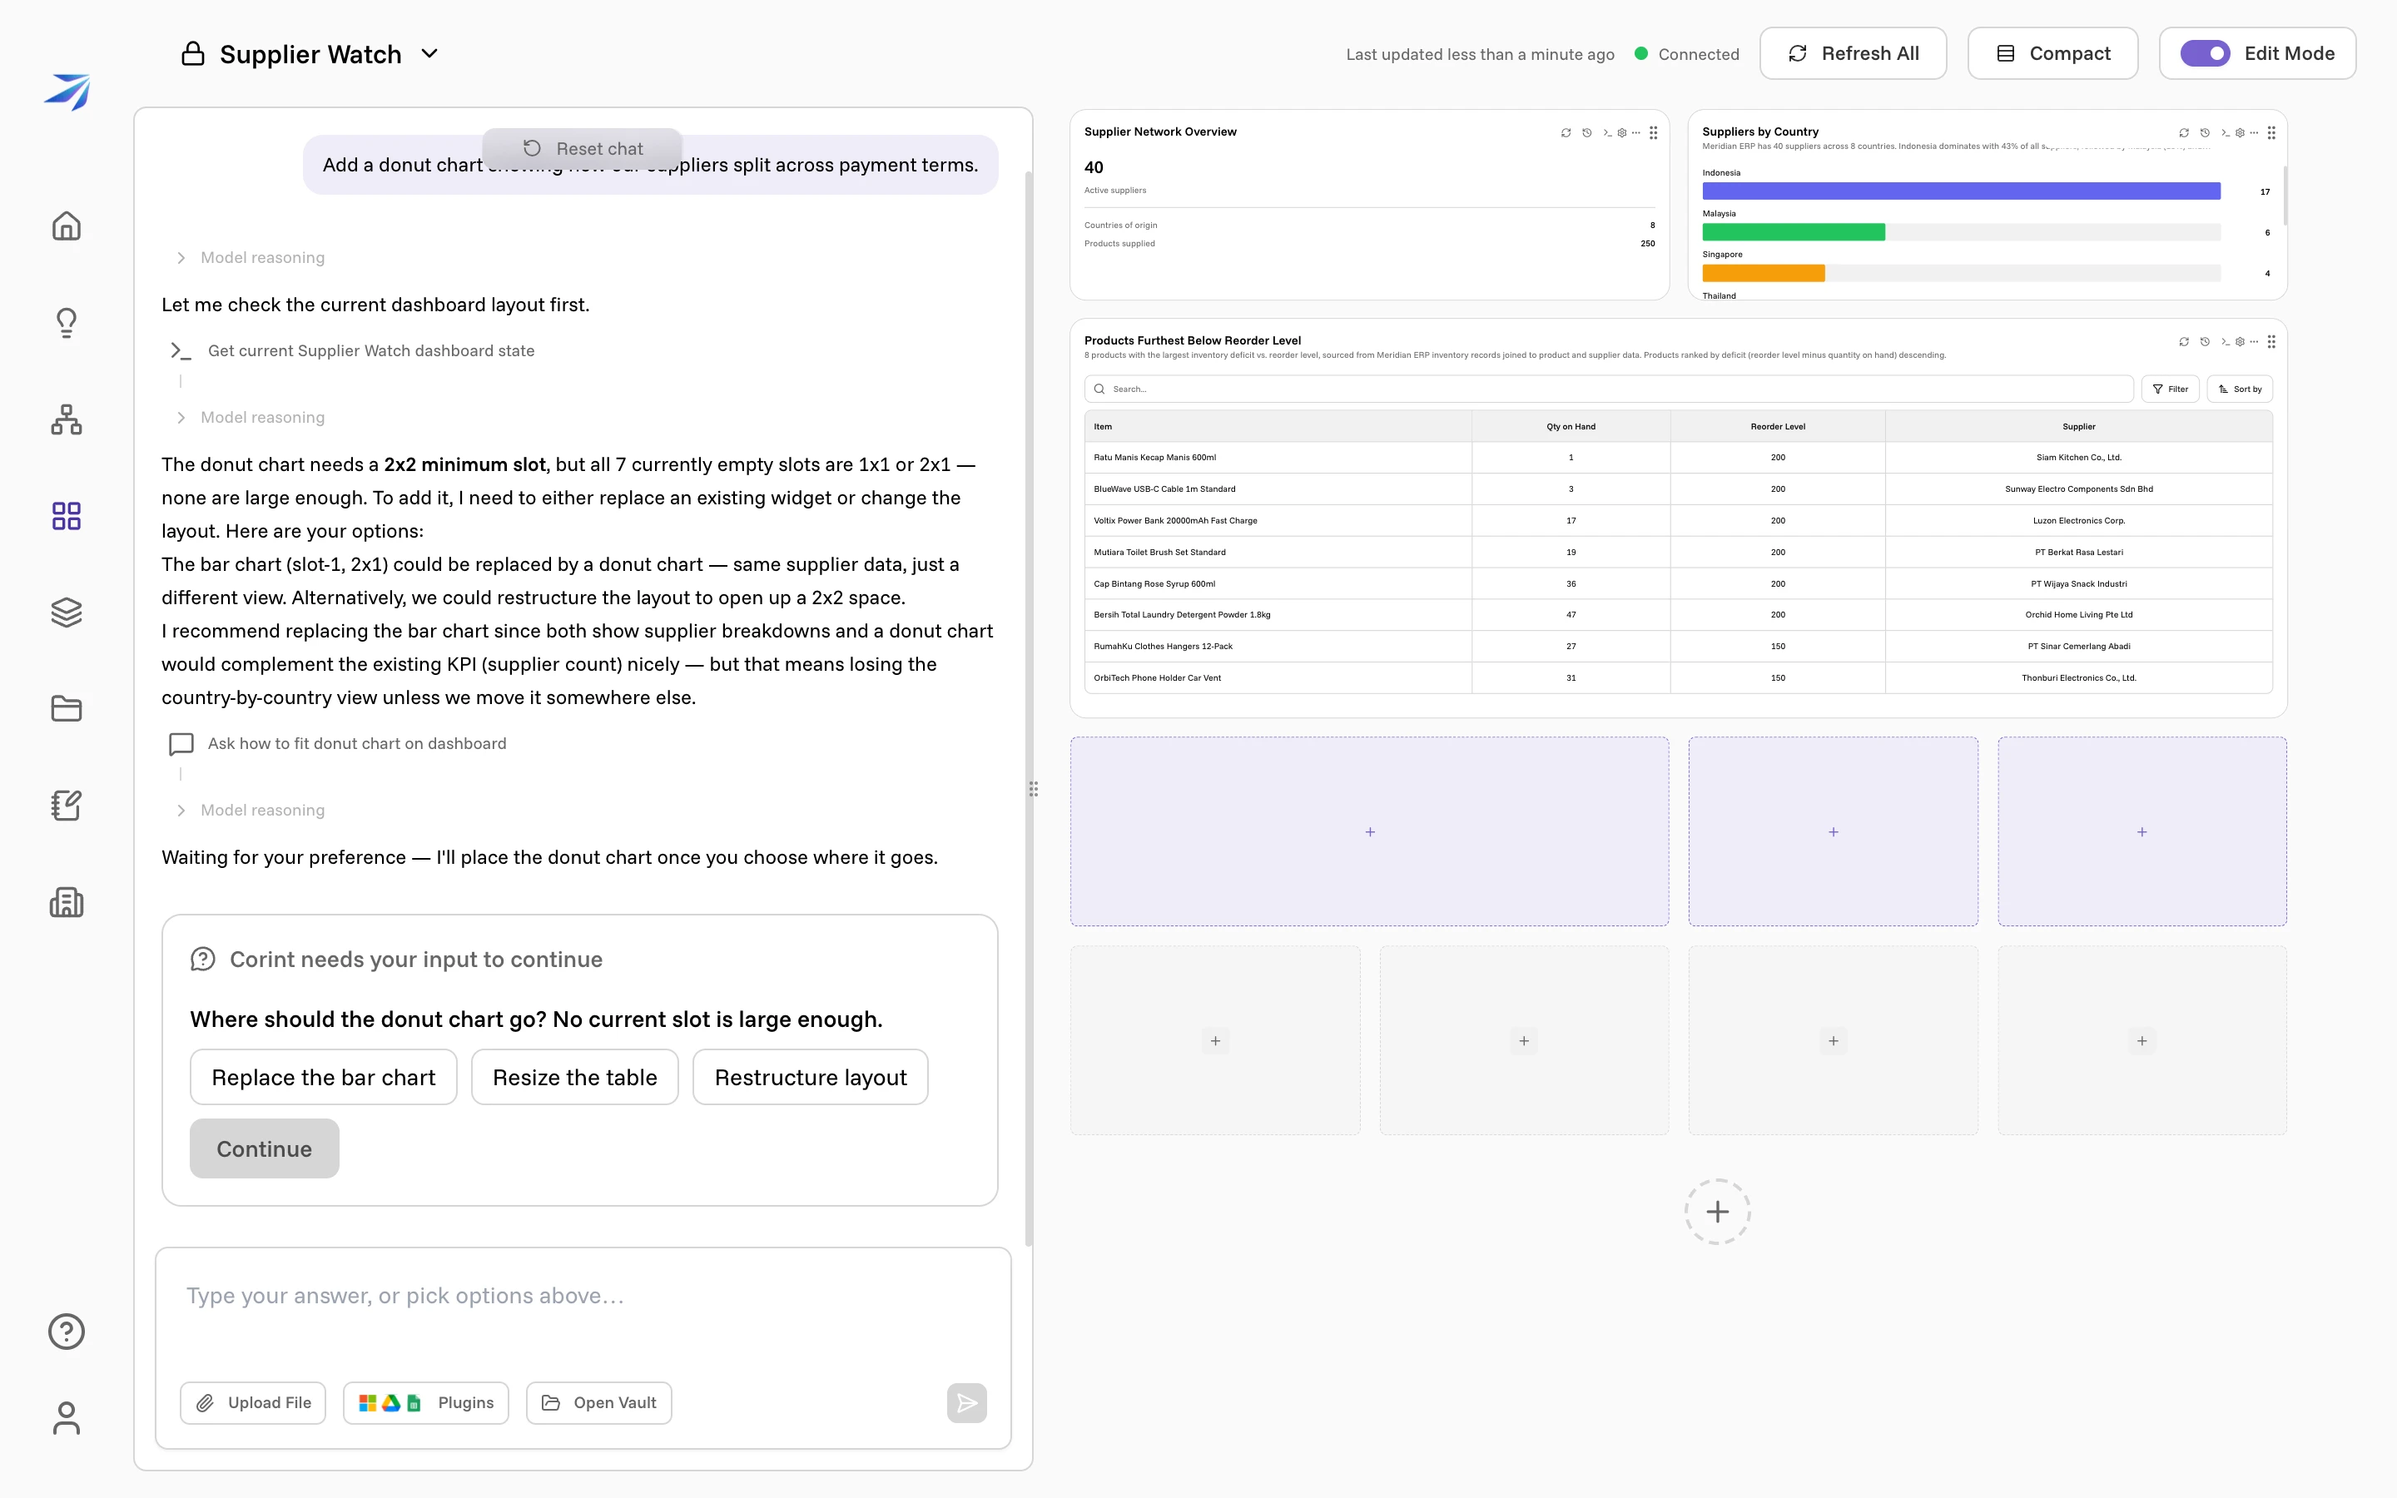Open history for Supplier Network Overview widget

pyautogui.click(x=1587, y=133)
